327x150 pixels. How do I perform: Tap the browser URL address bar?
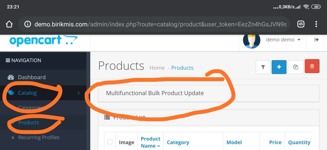(x=154, y=24)
